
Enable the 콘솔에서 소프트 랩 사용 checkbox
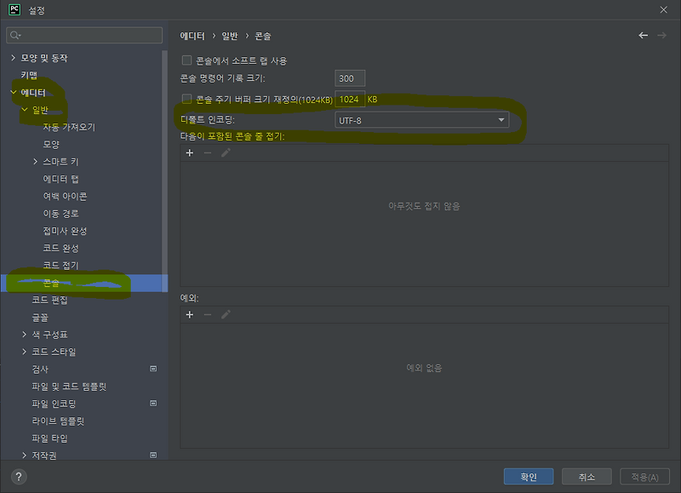(185, 59)
